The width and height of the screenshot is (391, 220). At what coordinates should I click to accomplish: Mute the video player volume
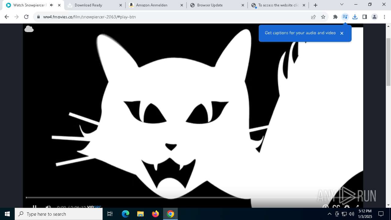pos(48,207)
